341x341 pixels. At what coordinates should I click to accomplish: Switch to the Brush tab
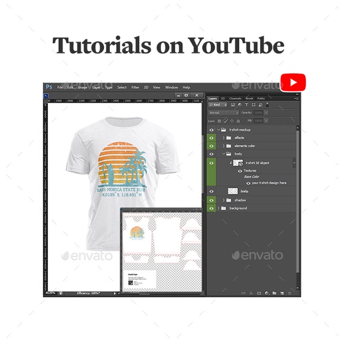[x=249, y=98]
